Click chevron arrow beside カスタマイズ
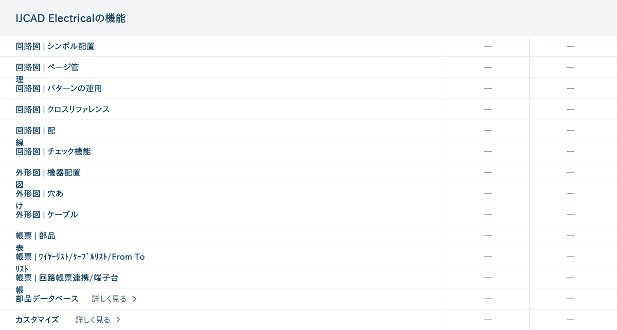The width and height of the screenshot is (617, 330). click(x=118, y=320)
